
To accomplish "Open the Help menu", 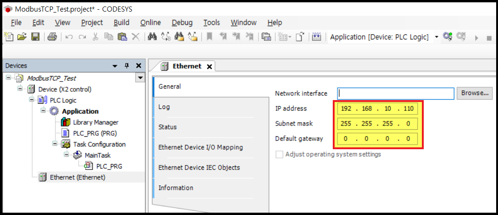I will tap(274, 23).
